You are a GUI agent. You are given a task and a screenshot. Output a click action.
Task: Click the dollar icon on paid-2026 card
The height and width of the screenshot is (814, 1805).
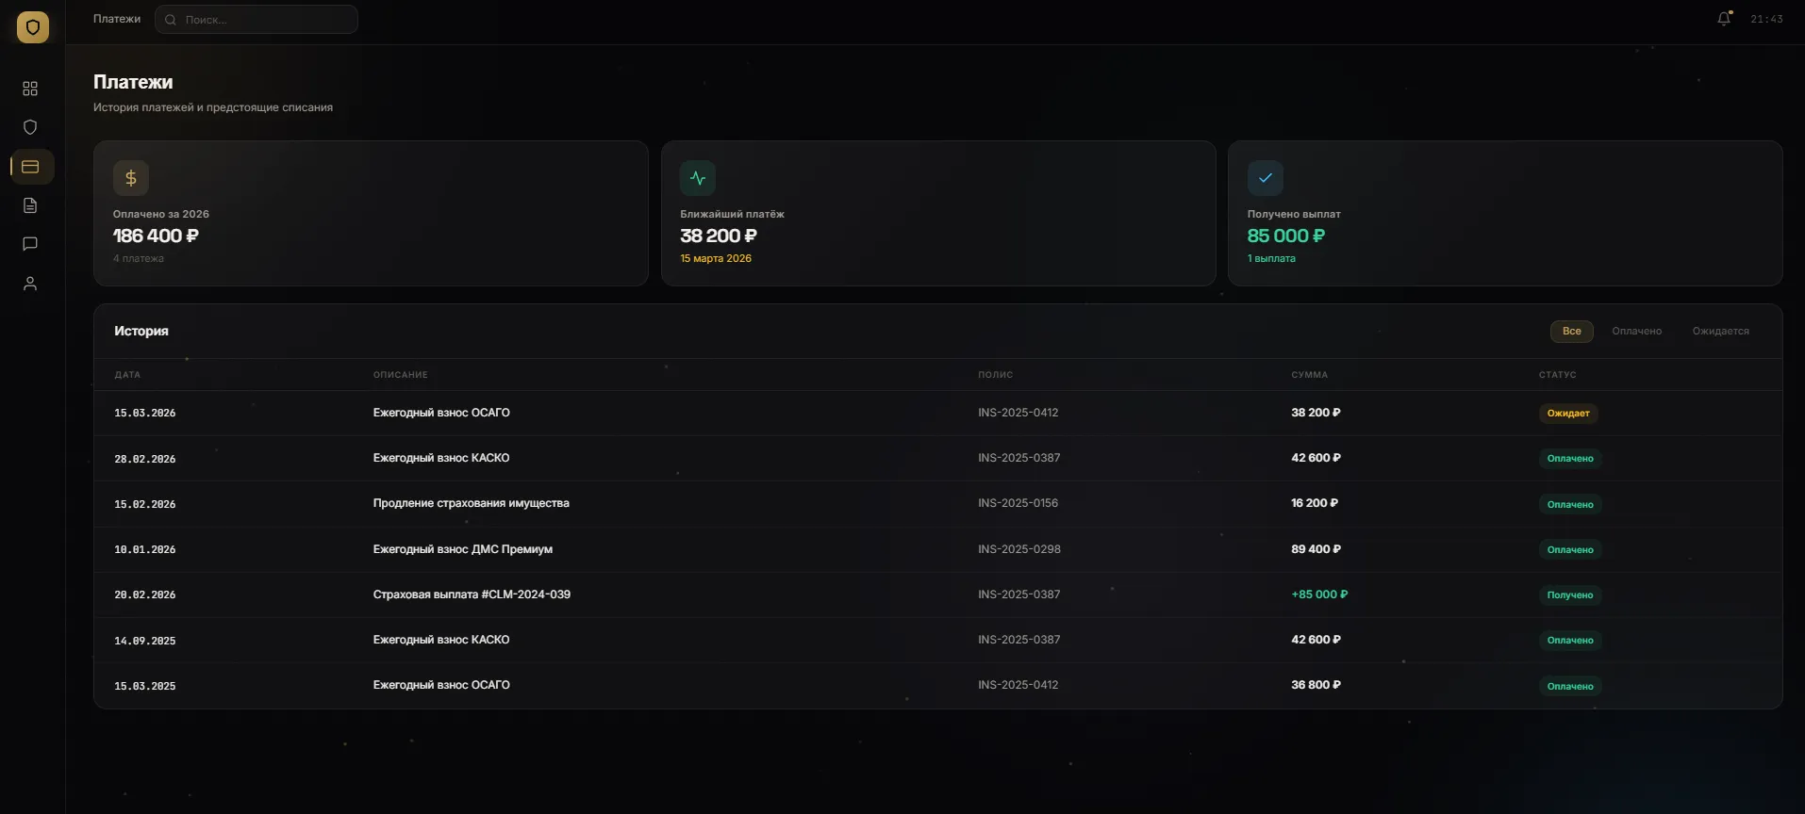click(x=131, y=178)
